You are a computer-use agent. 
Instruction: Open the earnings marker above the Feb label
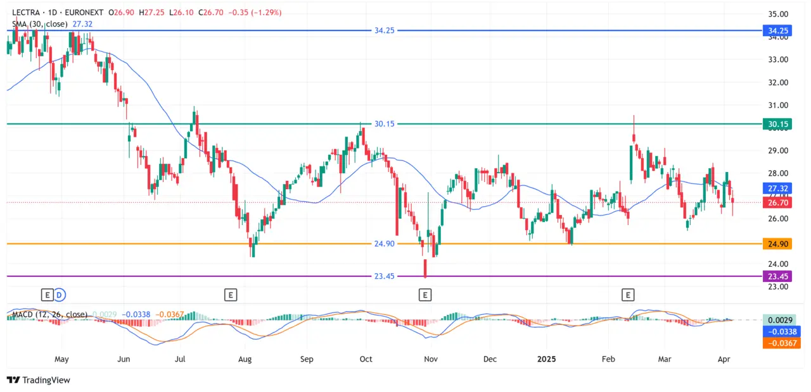point(628,295)
